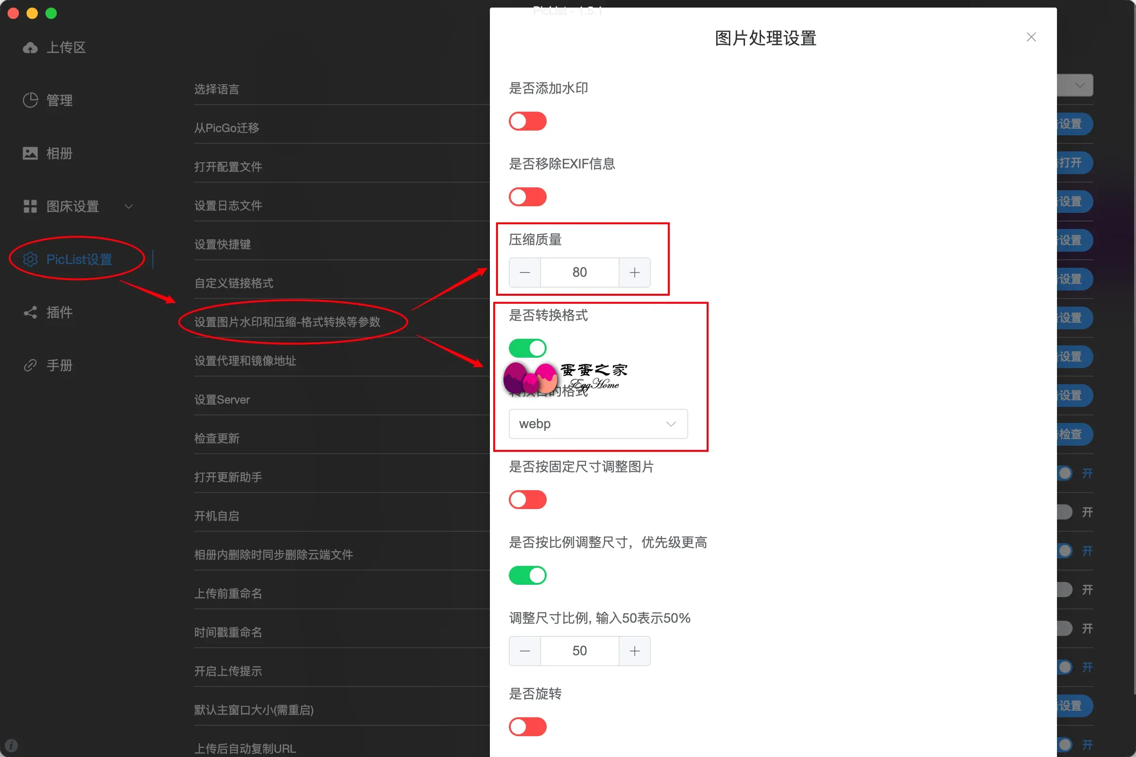Viewport: 1136px width, 757px height.
Task: Open the 手册 manual link icon
Action: click(30, 365)
